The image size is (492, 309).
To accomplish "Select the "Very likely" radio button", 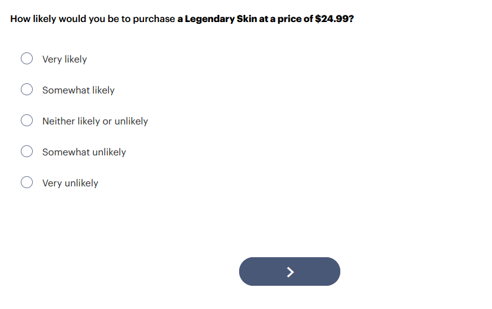I will (27, 59).
